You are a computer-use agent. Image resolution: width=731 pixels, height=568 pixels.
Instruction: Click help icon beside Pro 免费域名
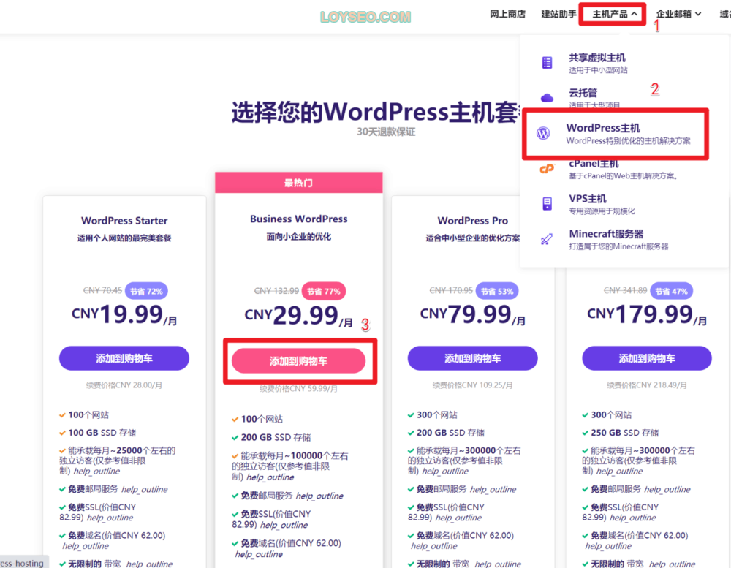pyautogui.click(x=433, y=546)
